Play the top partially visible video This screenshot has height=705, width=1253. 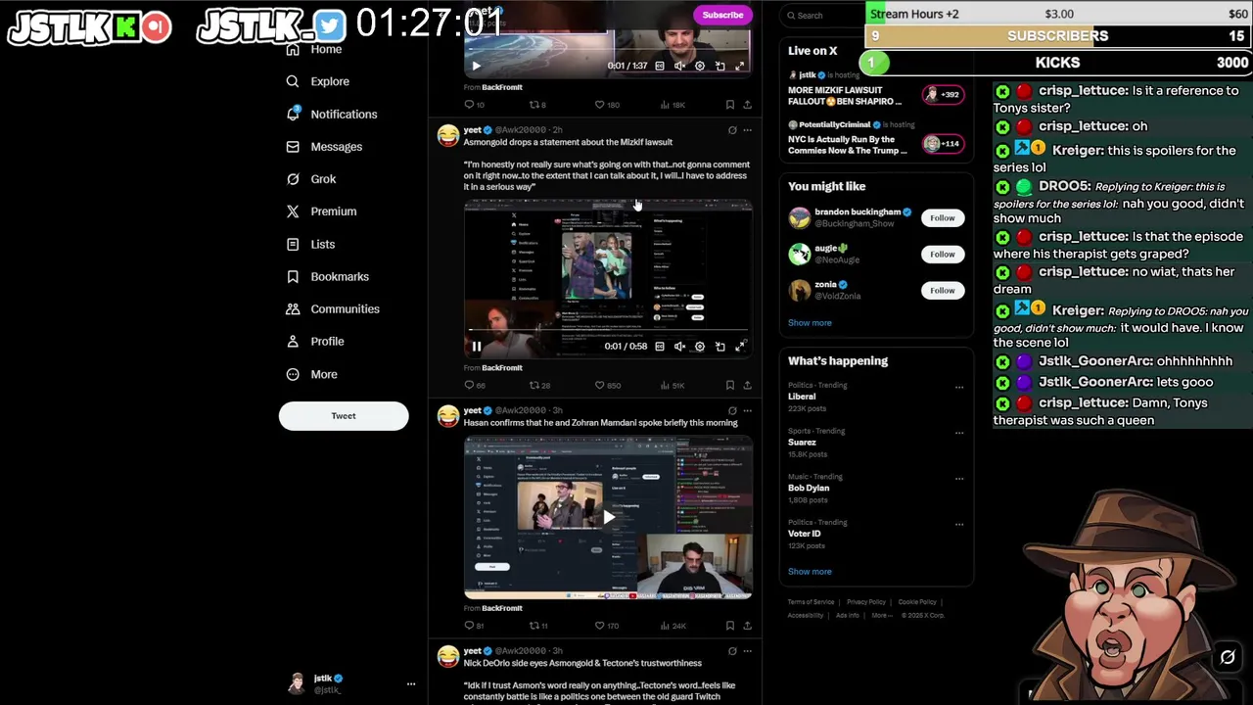coord(477,66)
